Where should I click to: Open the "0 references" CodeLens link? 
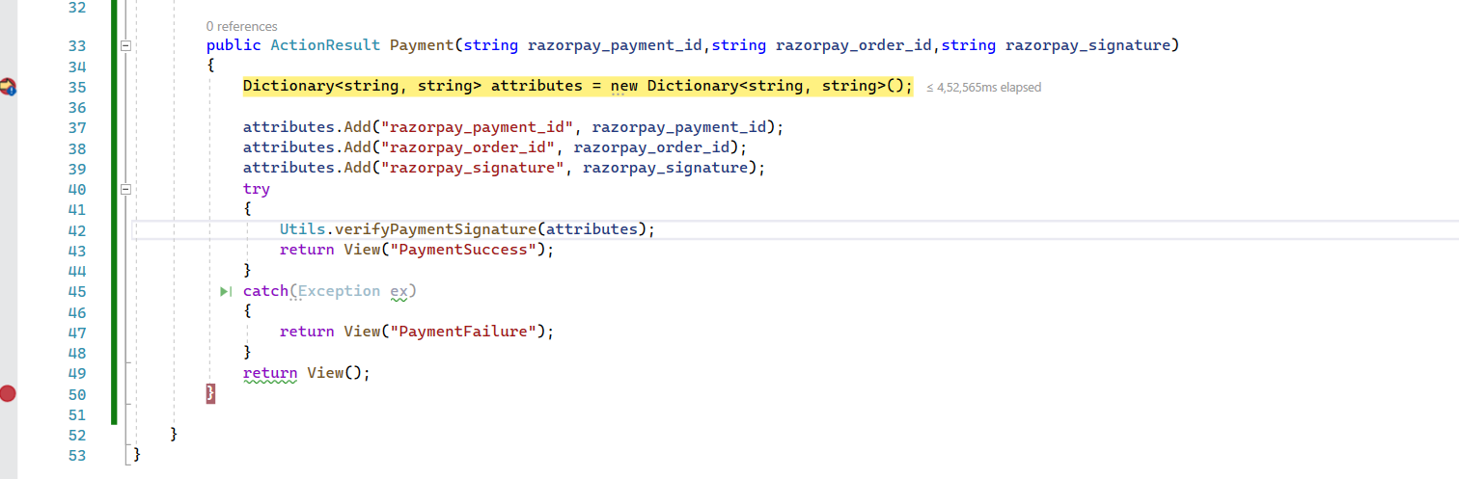(242, 26)
